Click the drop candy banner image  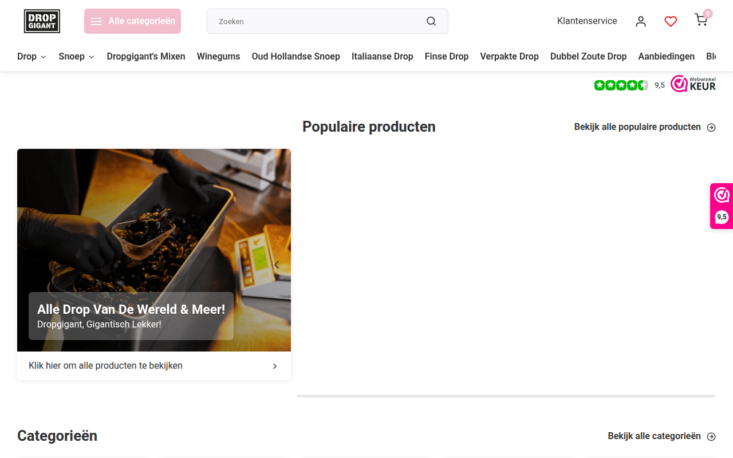[x=154, y=250]
